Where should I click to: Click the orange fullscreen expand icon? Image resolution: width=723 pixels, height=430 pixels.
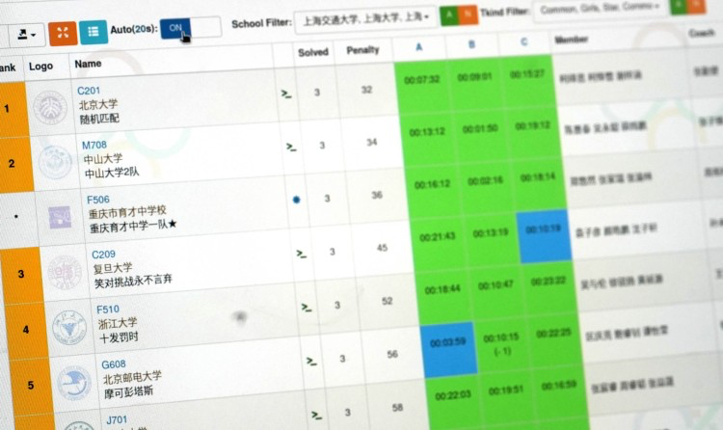click(62, 33)
